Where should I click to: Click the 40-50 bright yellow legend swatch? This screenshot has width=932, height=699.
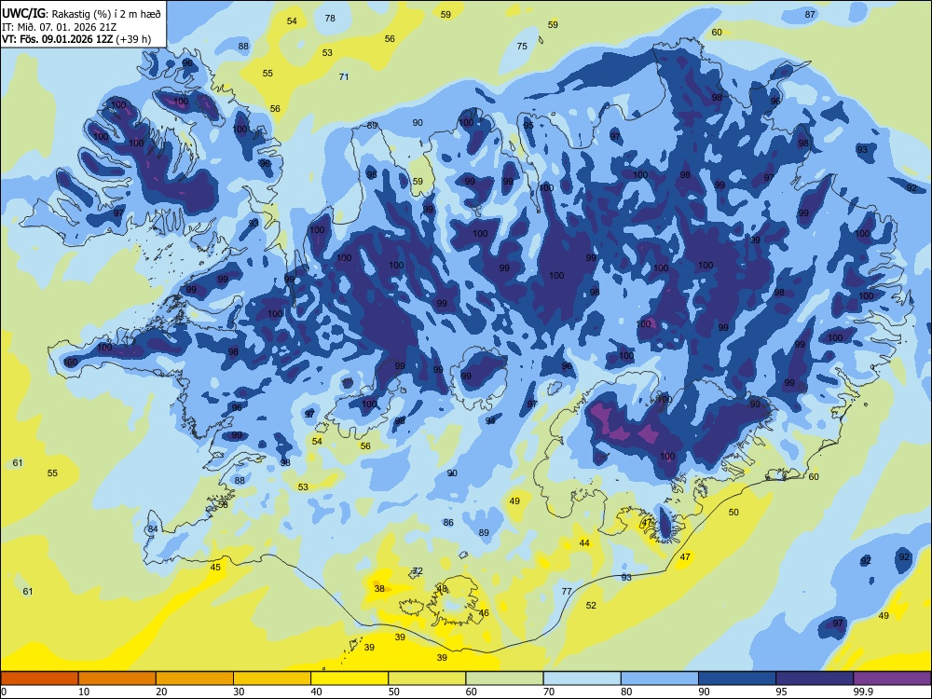349,678
